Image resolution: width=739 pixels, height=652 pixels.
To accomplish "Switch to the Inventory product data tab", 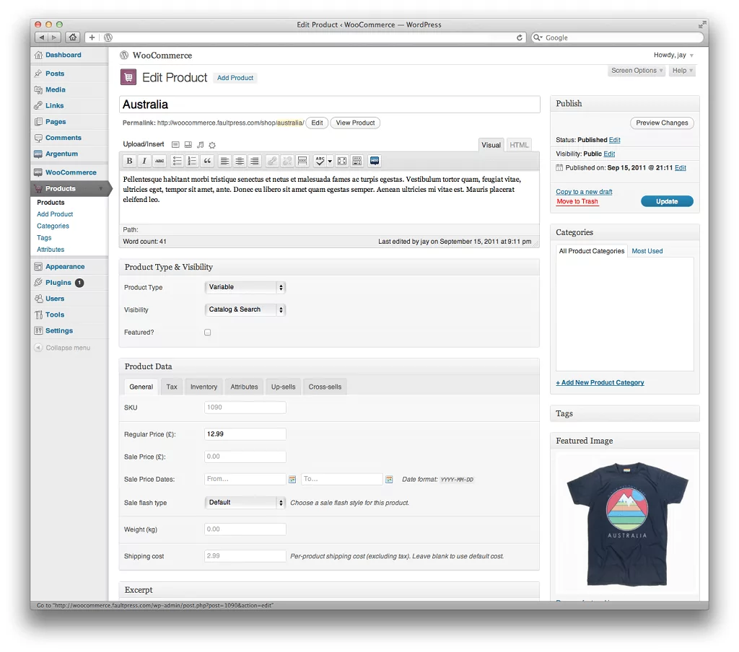I will [x=204, y=387].
